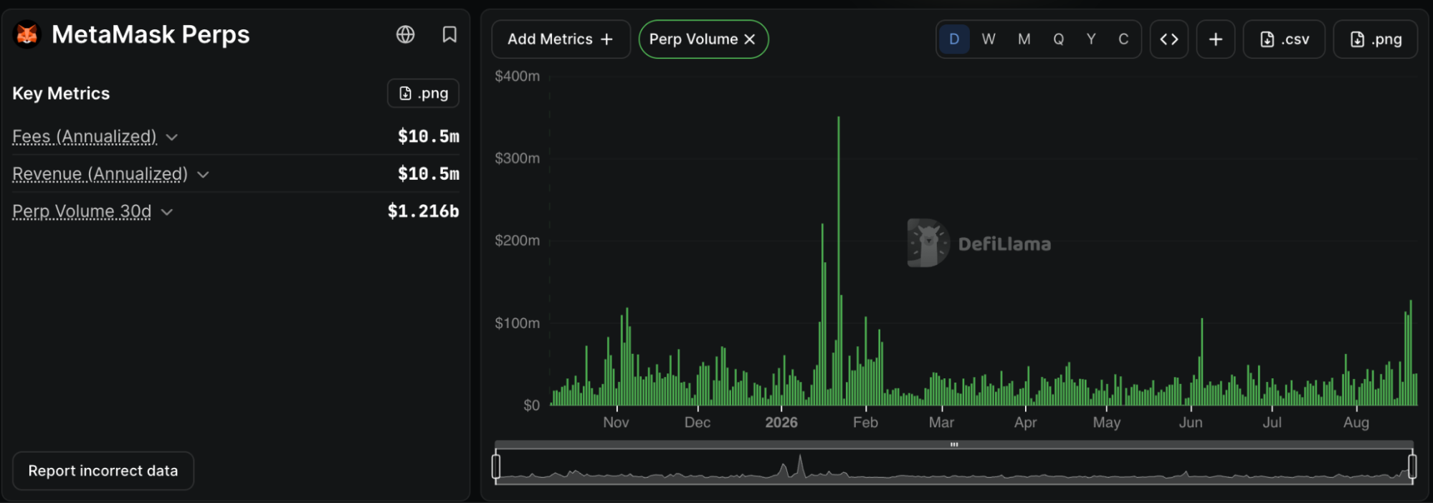Download chart data as .csv

[1284, 39]
